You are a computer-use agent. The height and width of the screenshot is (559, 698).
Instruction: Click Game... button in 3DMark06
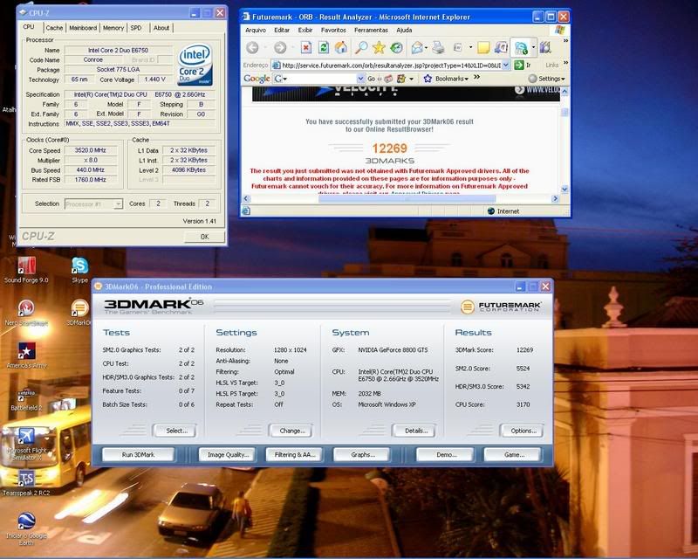pyautogui.click(x=513, y=455)
